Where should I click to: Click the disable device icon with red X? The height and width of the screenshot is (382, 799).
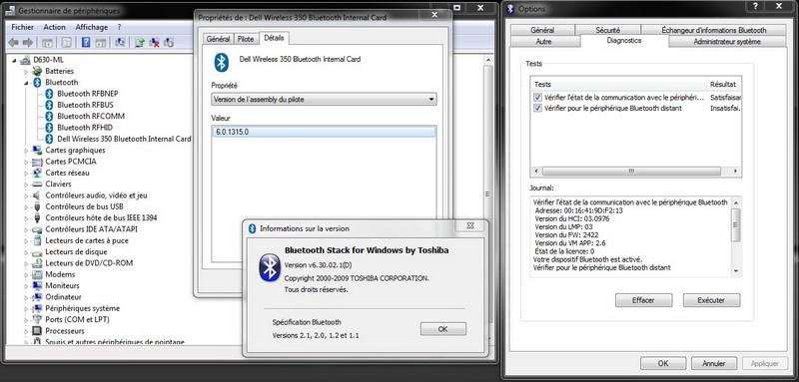pos(155,42)
